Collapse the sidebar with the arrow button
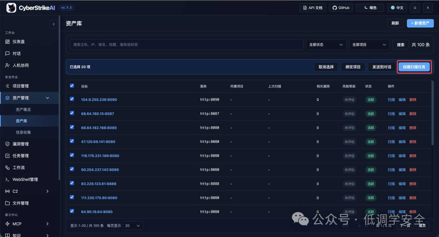Image resolution: width=439 pixels, height=237 pixels. [54, 24]
